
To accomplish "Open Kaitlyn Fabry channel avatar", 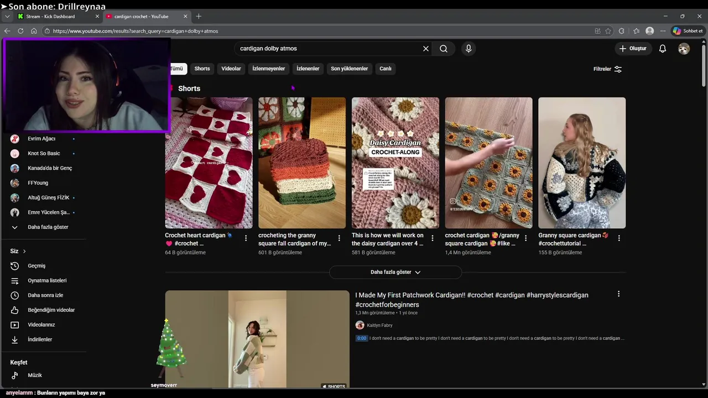I will click(x=360, y=325).
